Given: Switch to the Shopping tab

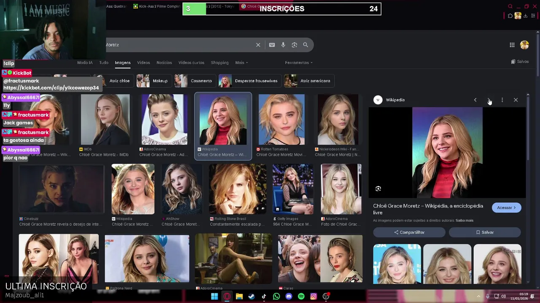Looking at the screenshot, I should click(x=220, y=63).
